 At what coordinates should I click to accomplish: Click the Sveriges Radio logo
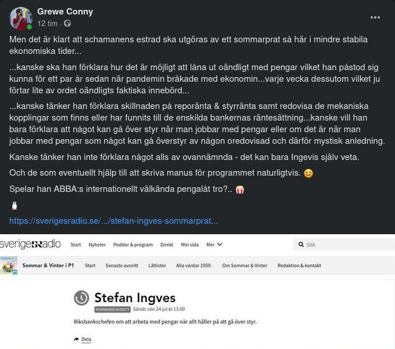coord(30,245)
